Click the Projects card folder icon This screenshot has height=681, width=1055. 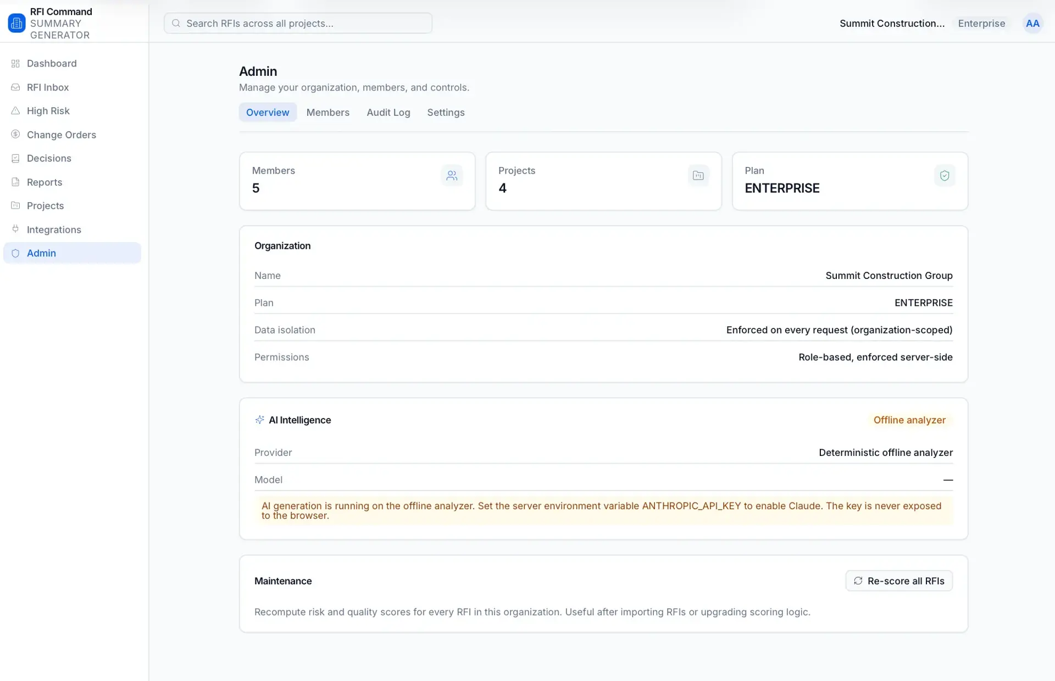pyautogui.click(x=698, y=176)
